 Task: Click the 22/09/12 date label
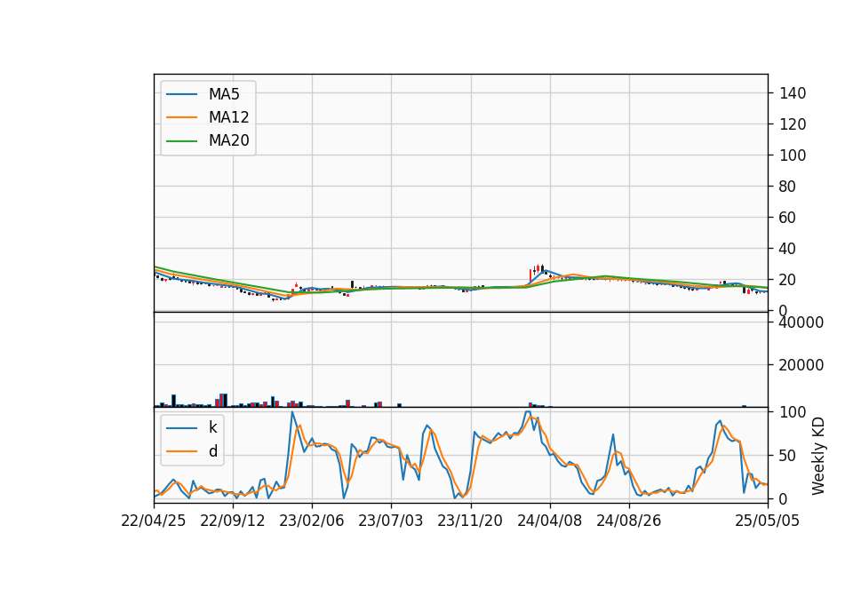(232, 521)
